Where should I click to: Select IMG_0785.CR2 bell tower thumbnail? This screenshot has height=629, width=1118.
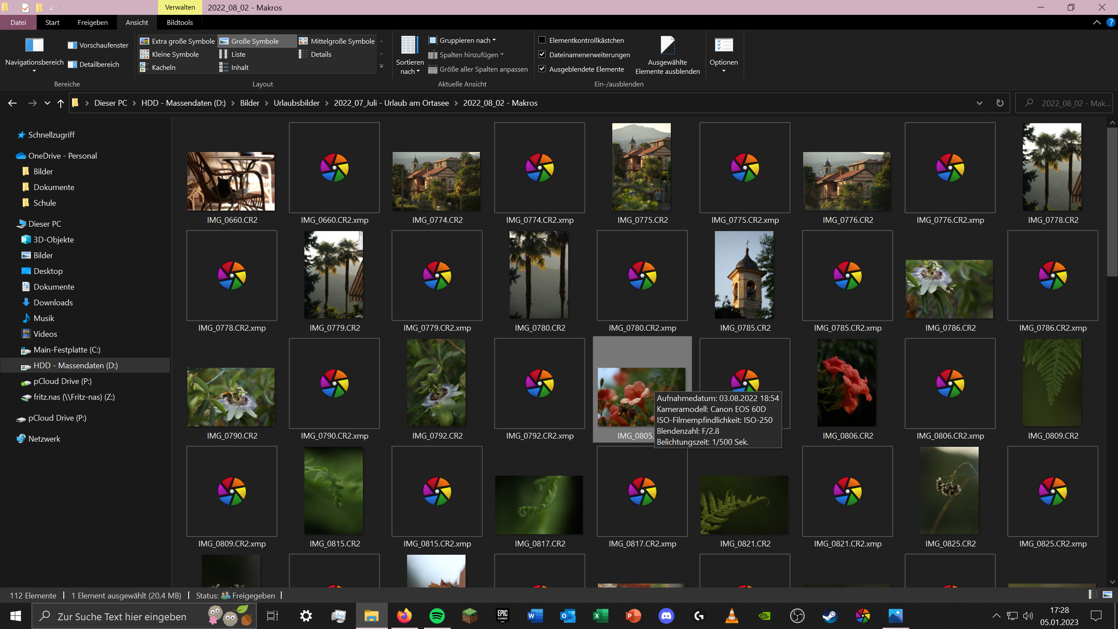744,275
